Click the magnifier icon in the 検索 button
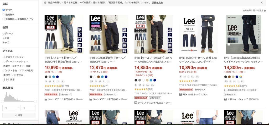This screenshot has height=125, width=269. pos(16,115)
